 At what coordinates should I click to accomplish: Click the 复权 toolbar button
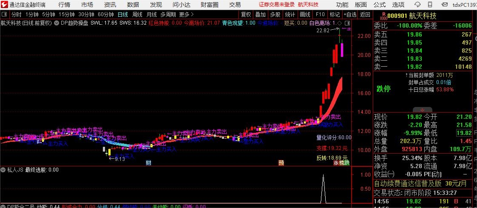coord(246,14)
